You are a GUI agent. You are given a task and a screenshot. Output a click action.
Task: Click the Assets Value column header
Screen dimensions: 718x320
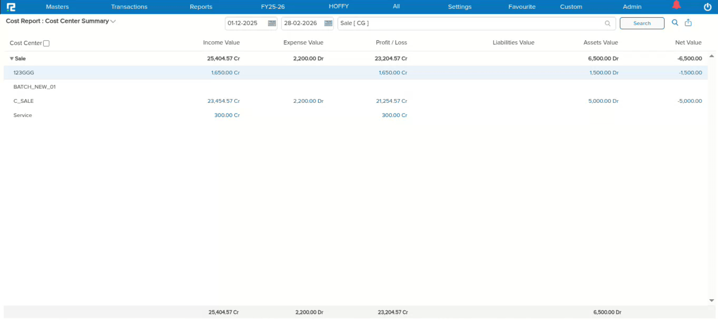(601, 43)
